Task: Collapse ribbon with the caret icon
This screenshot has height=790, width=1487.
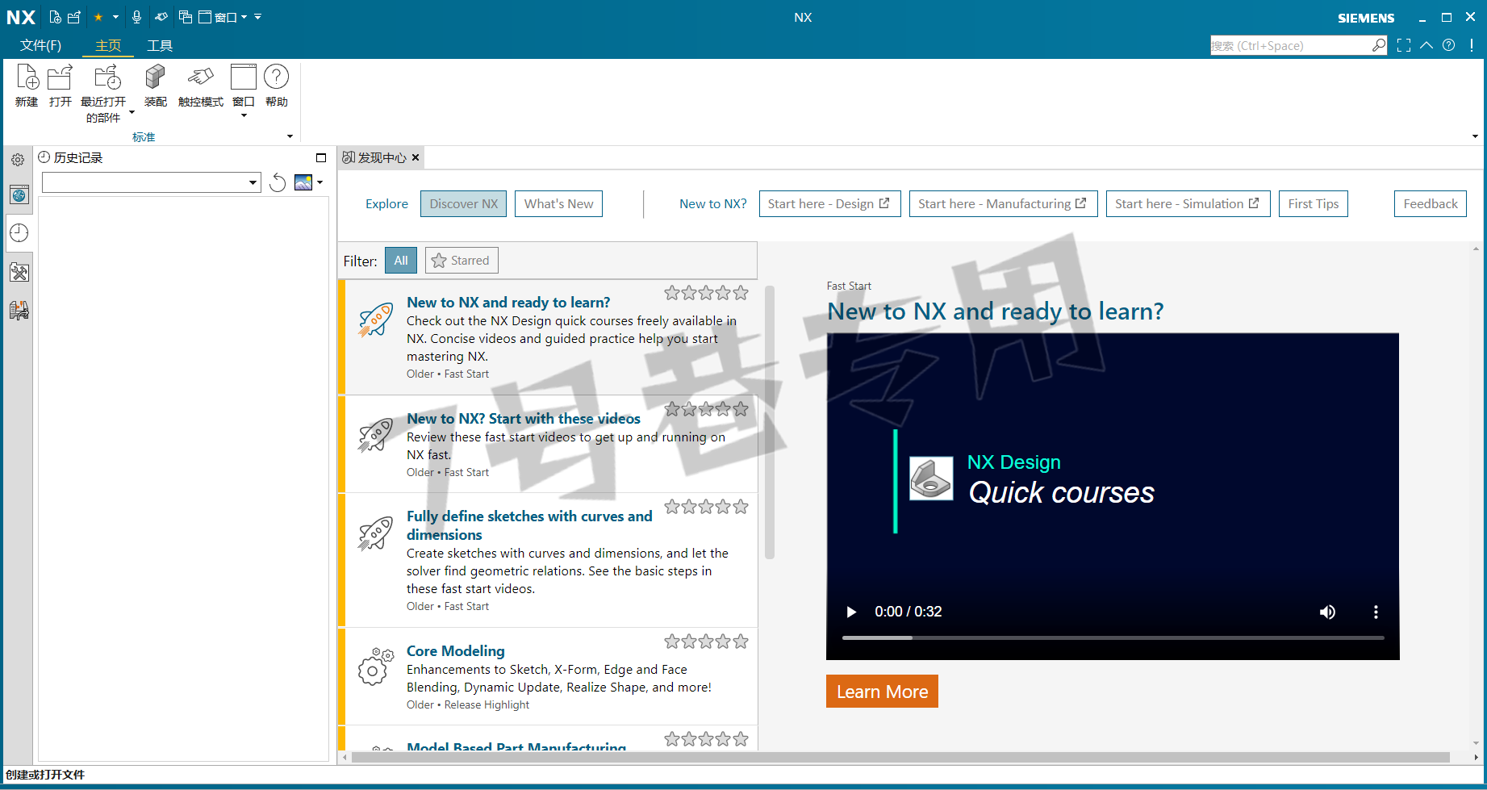Action: tap(1426, 45)
